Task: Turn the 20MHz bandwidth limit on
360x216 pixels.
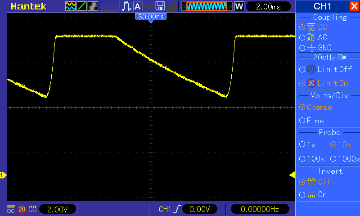Action: (x=302, y=83)
